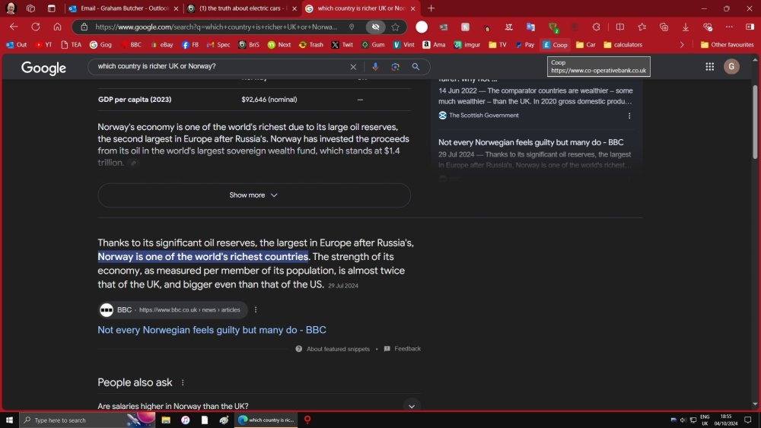
Task: Open the Google apps grid
Action: click(709, 66)
